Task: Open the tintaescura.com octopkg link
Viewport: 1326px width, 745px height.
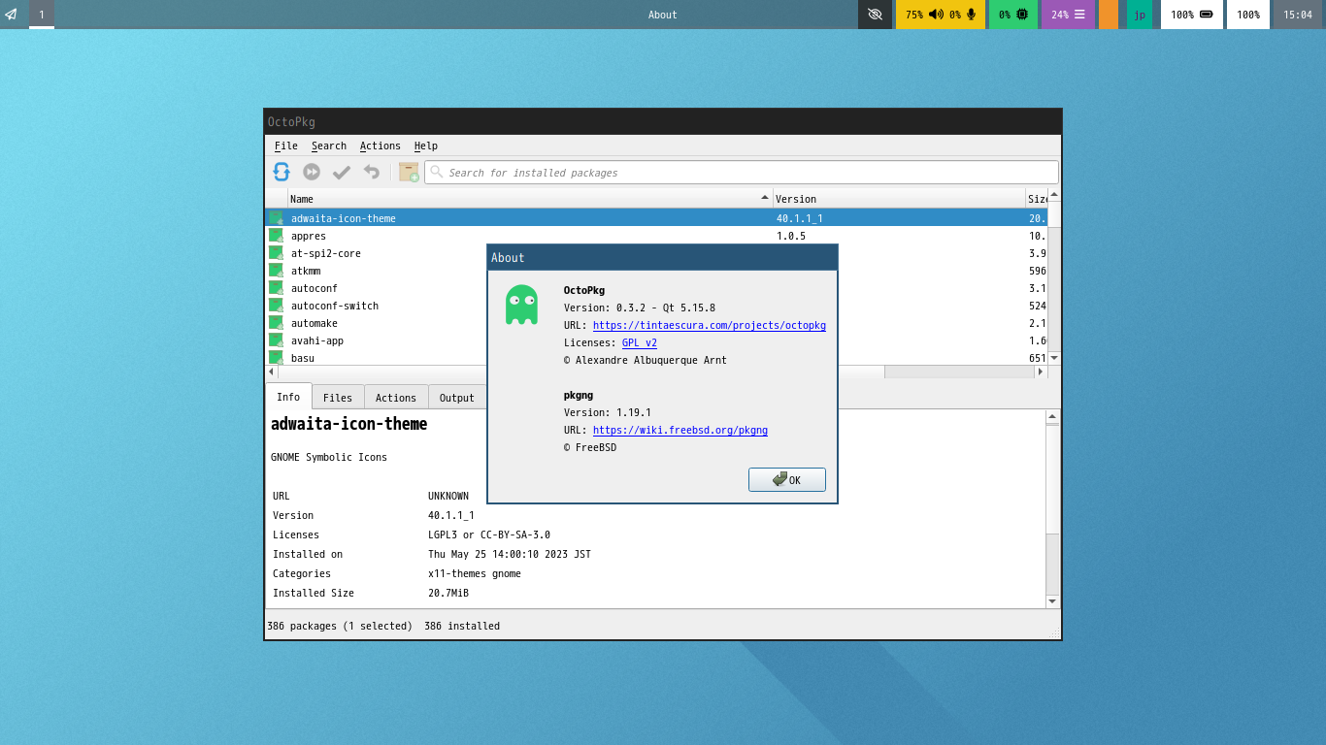Action: [710, 325]
